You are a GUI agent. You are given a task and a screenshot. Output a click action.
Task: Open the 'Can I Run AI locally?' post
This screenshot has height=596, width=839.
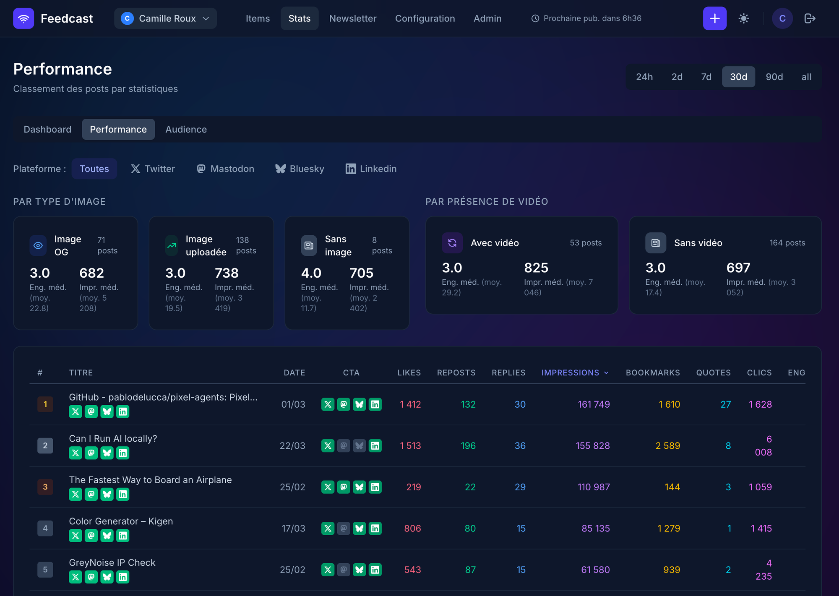(x=113, y=438)
